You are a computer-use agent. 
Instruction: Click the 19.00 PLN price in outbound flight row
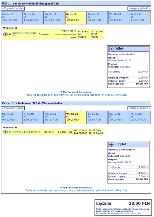pos(69,31)
